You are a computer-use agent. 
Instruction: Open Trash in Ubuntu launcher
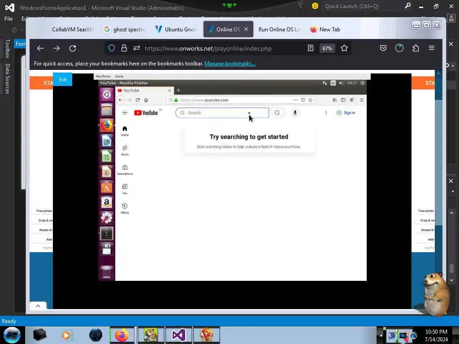[x=107, y=272]
